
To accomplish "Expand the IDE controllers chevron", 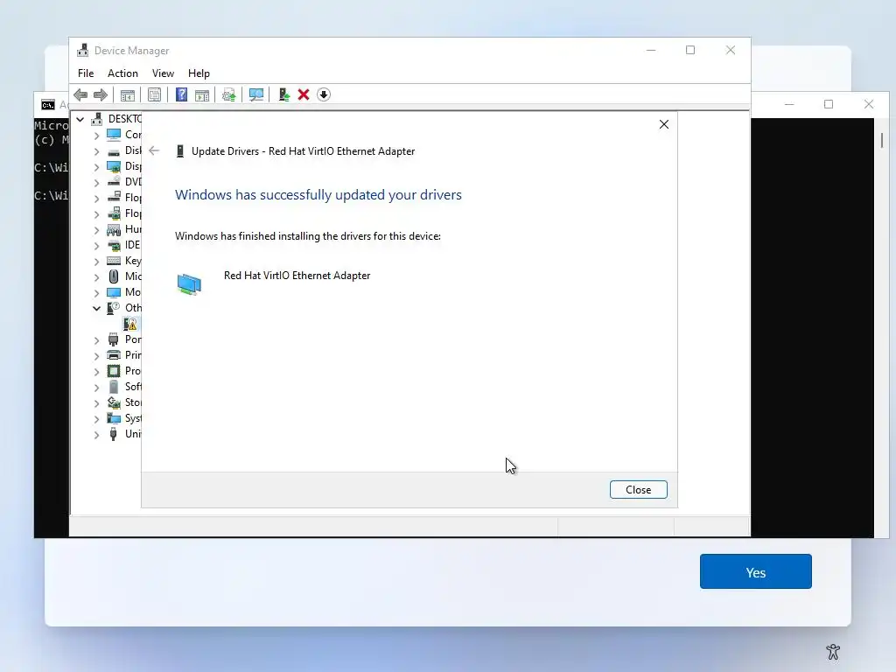I will (x=96, y=246).
